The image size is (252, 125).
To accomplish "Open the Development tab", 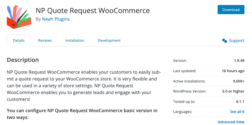I will click(x=109, y=40).
